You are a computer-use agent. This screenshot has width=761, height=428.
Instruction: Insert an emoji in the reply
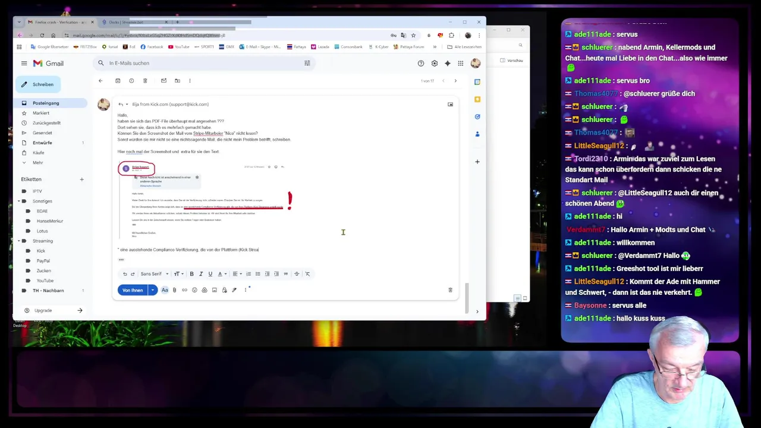click(194, 290)
